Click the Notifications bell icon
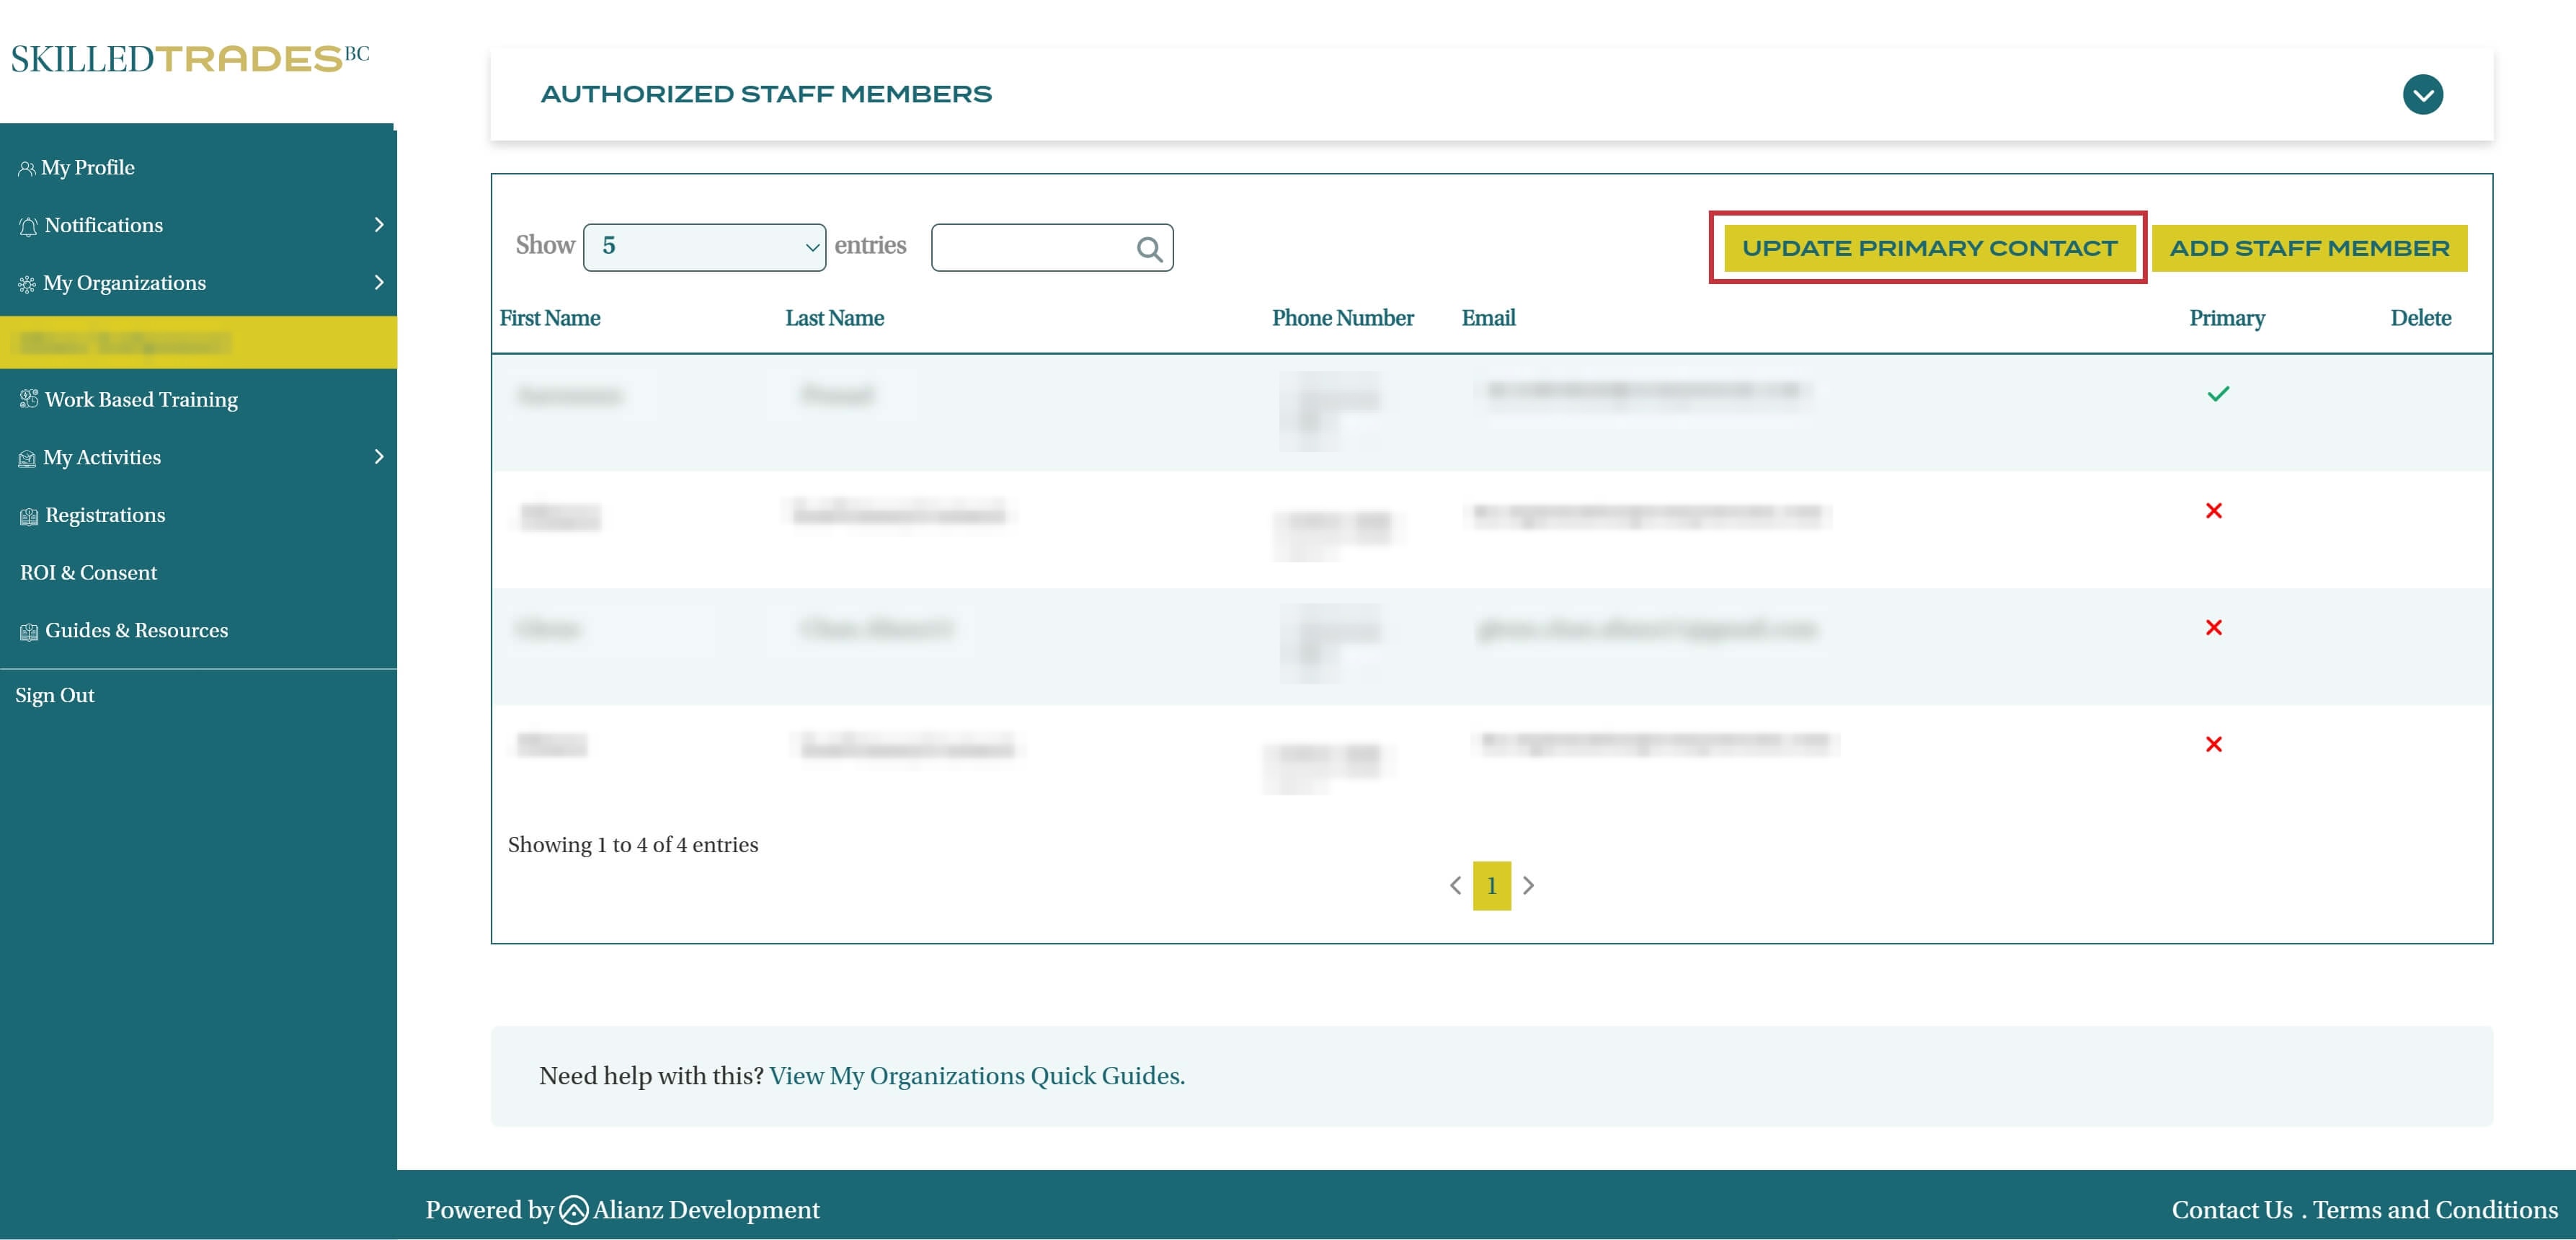This screenshot has height=1240, width=2576. (28, 226)
